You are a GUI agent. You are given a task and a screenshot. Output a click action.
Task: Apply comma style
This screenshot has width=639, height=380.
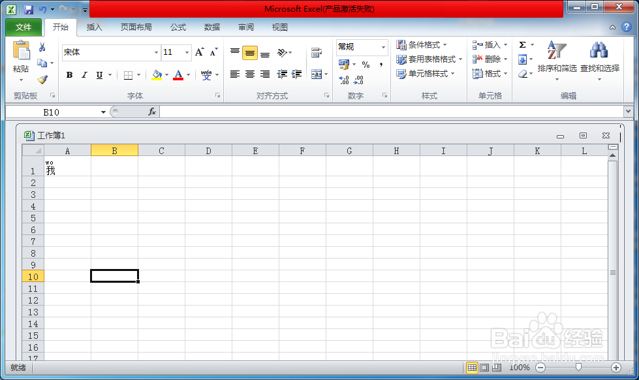[381, 65]
